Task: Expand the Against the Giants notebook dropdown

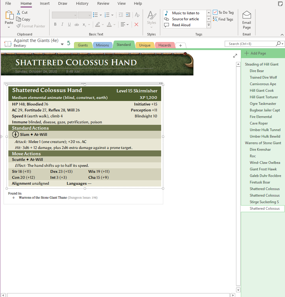Action: [x=62, y=44]
